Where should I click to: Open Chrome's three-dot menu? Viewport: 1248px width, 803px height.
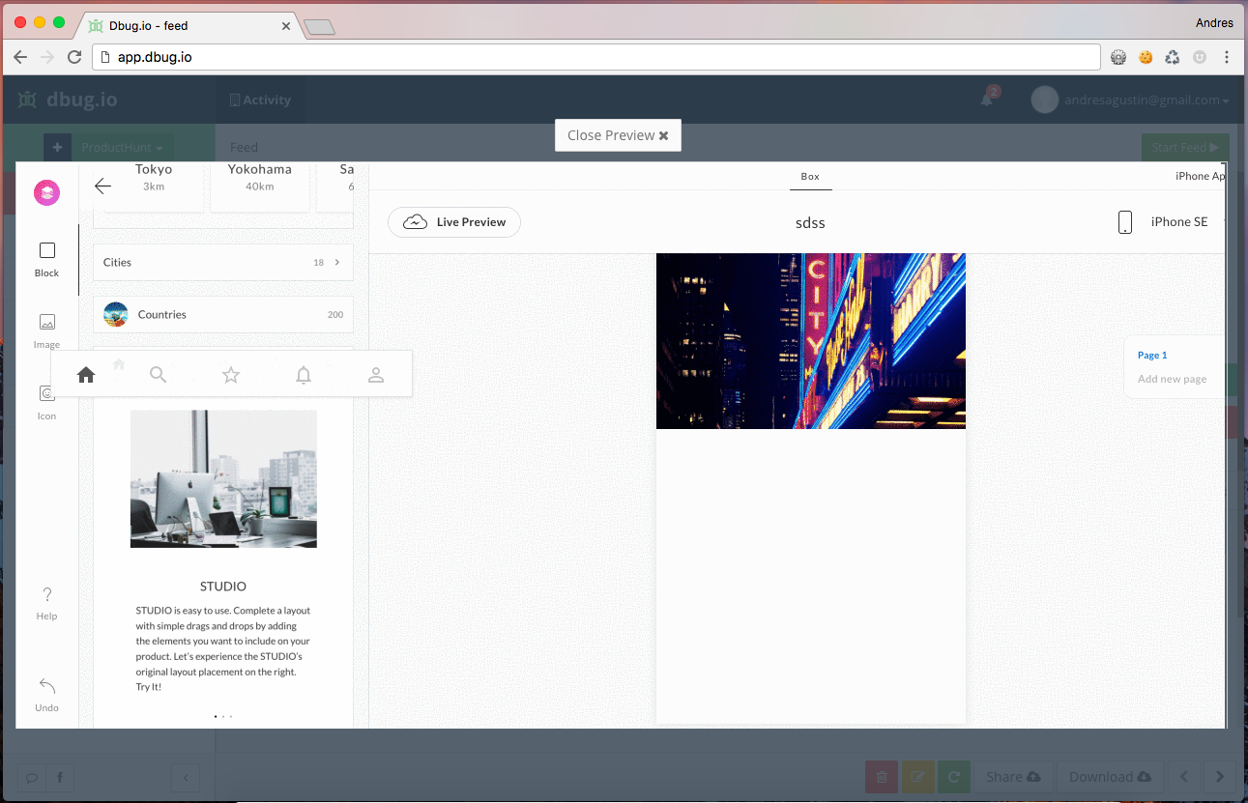click(x=1226, y=57)
